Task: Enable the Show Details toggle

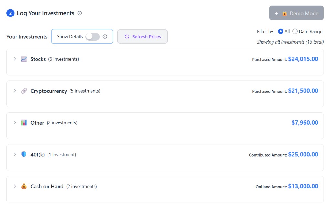Action: click(x=92, y=37)
